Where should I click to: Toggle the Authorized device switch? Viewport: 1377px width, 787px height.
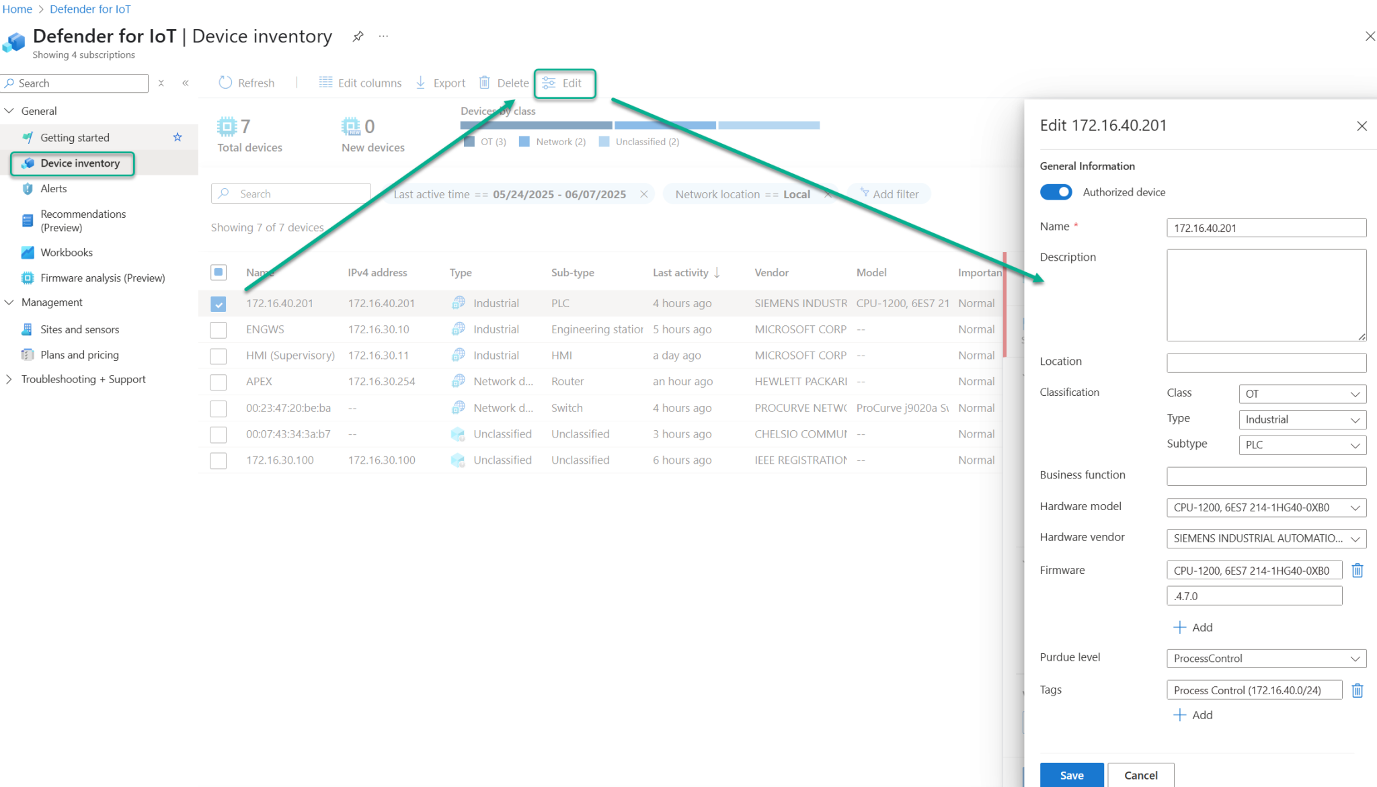point(1056,192)
